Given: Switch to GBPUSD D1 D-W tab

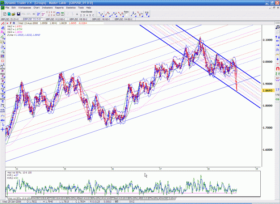Looking at the screenshot, I should [x=10, y=19].
